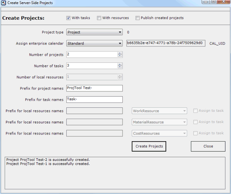The height and width of the screenshot is (194, 231).
Task: Click WorkResource row local resources prefix field
Action: [x=94, y=111]
